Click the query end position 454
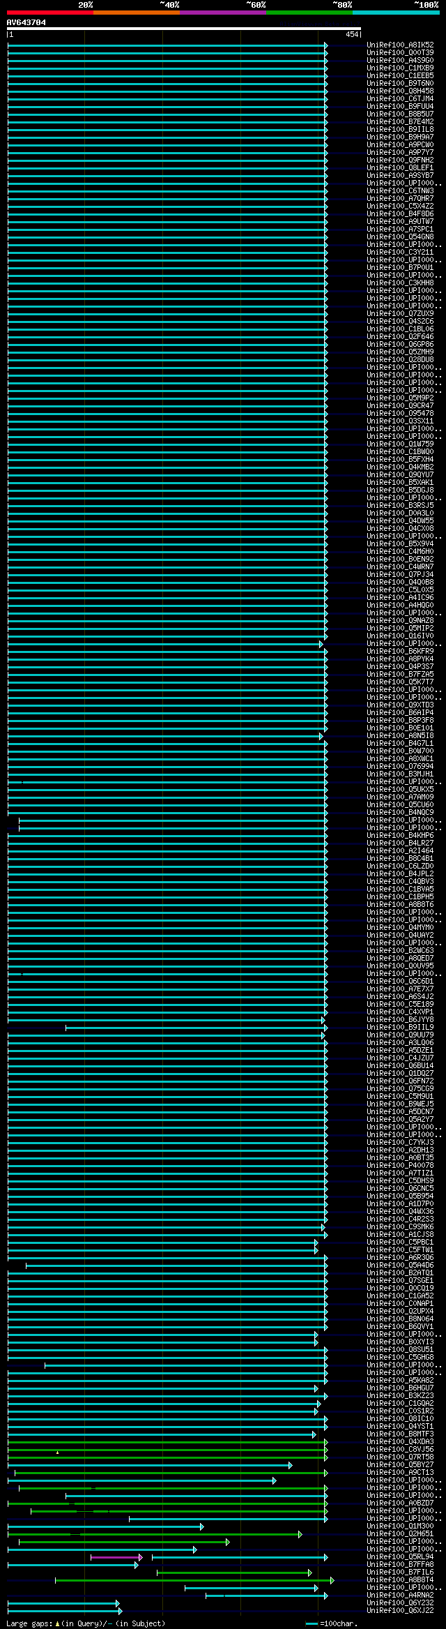This screenshot has height=1629, width=446. point(352,34)
